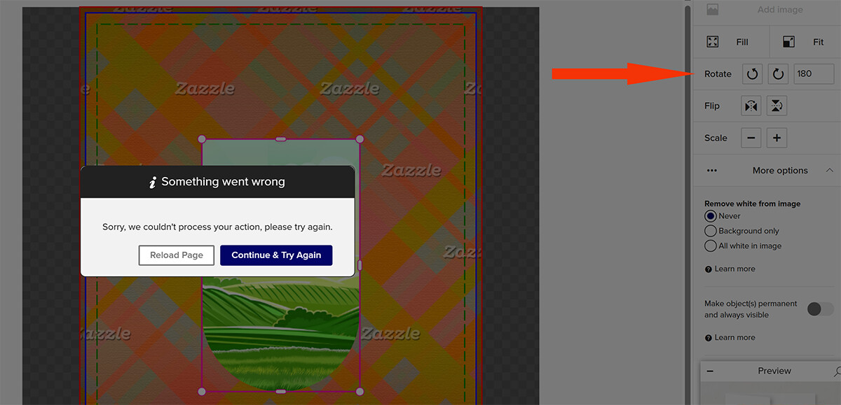Click the Rotate angle field showing 180

point(813,74)
